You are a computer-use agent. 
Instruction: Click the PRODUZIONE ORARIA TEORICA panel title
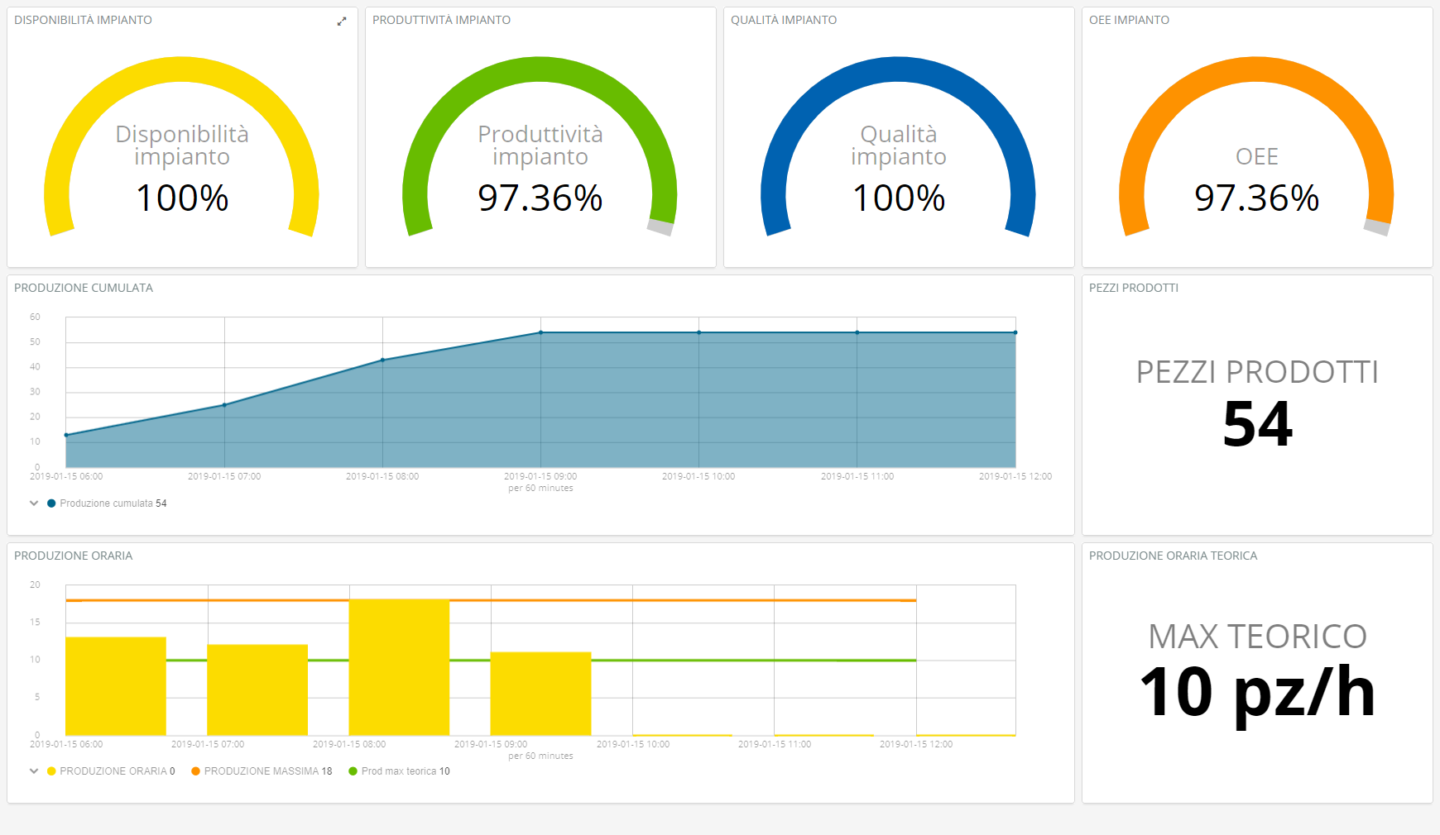[x=1173, y=556]
